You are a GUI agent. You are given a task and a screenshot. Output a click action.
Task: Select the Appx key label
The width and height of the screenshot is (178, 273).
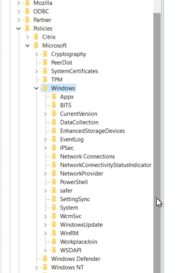[67, 97]
